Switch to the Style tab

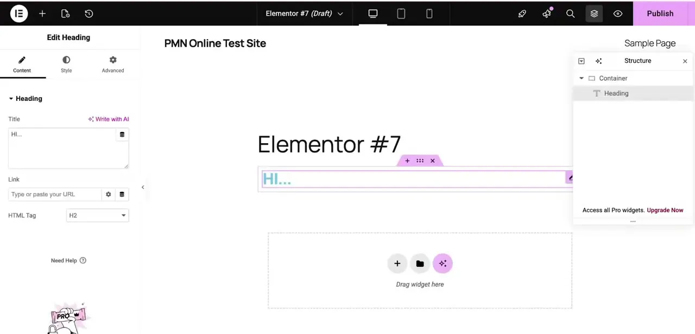pyautogui.click(x=66, y=65)
